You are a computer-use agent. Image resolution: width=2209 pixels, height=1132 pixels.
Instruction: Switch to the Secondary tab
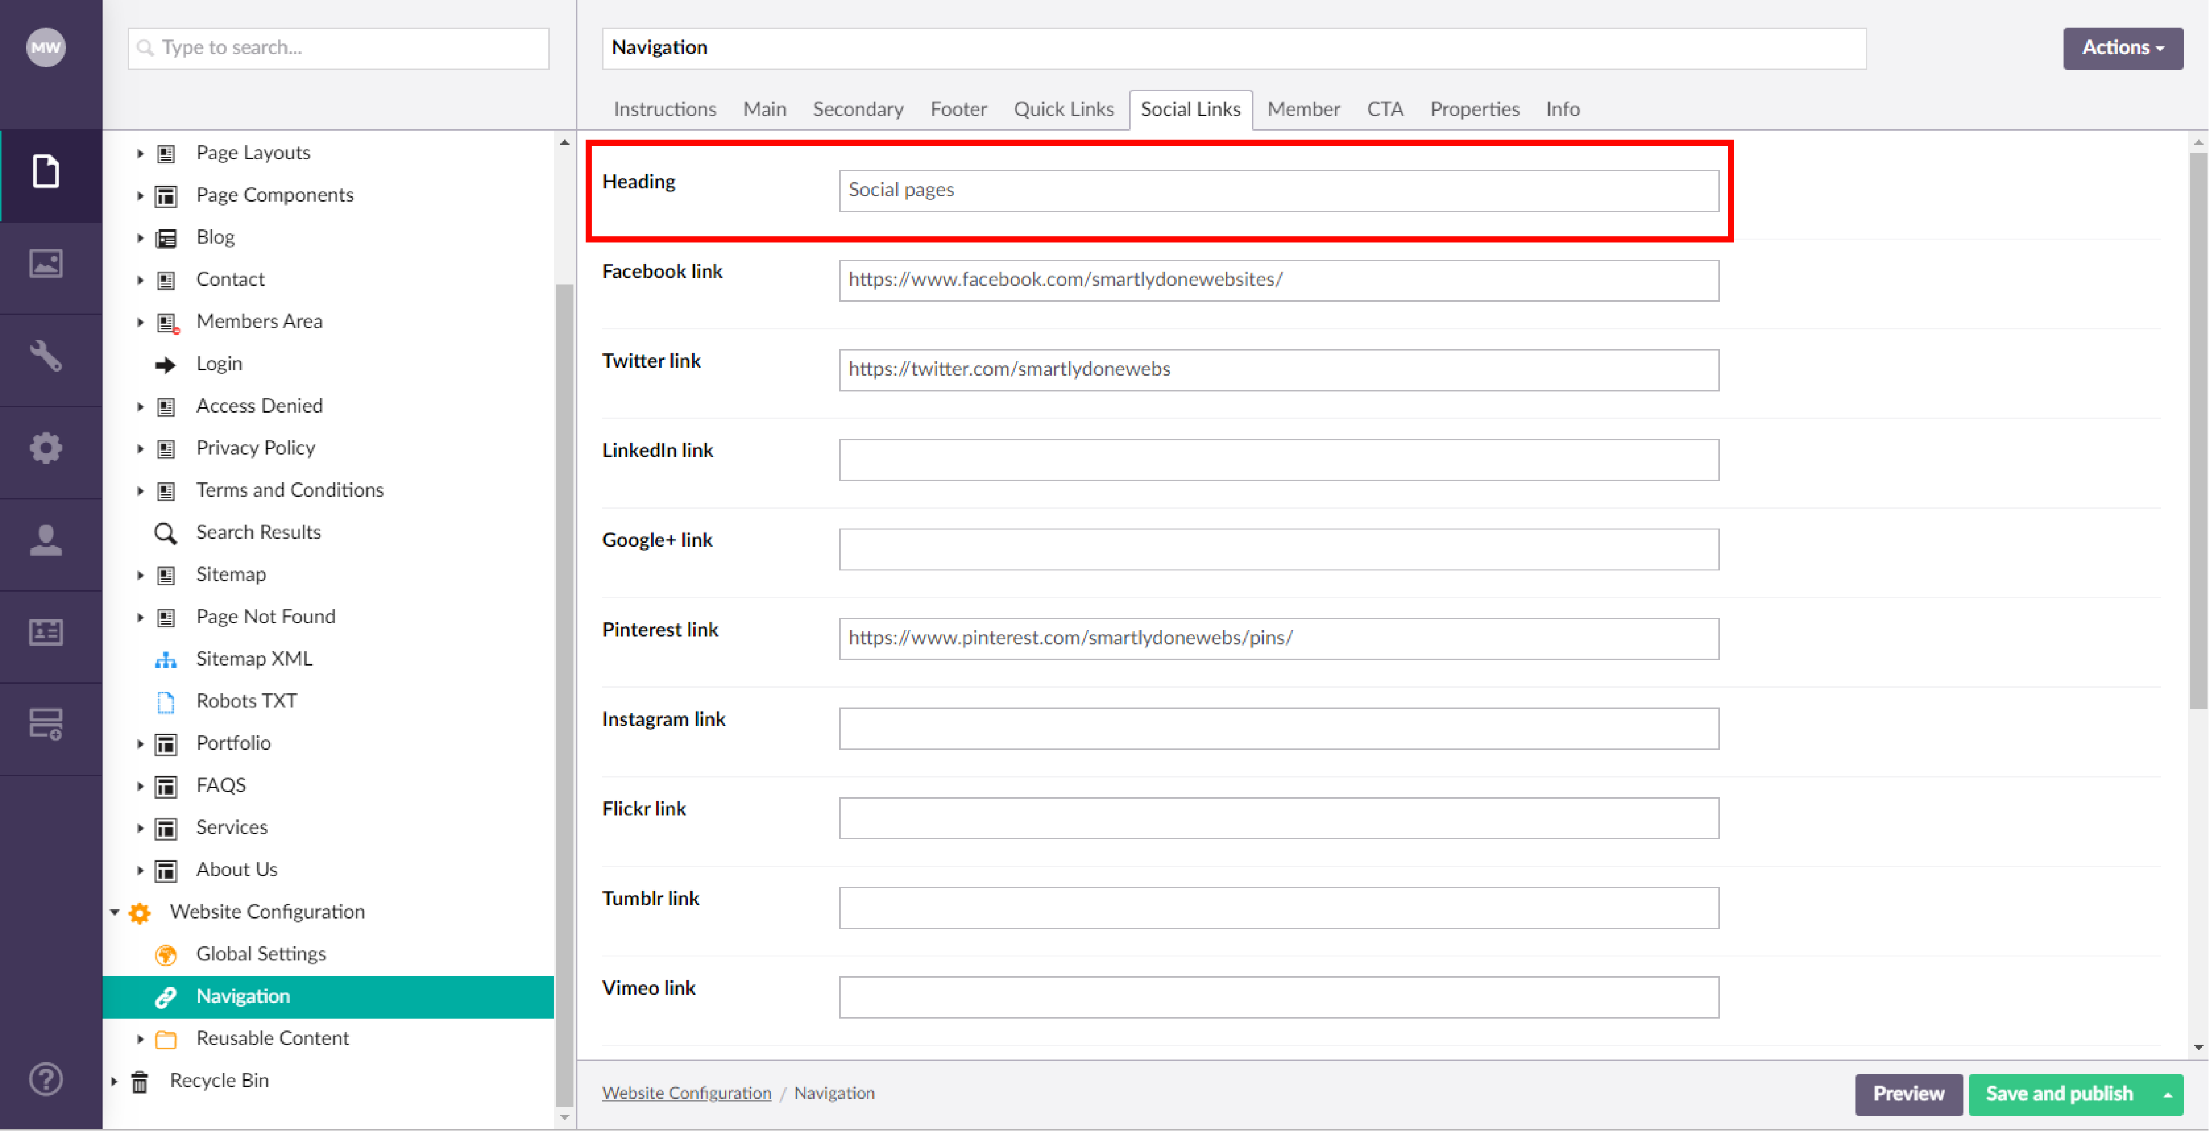(x=857, y=109)
